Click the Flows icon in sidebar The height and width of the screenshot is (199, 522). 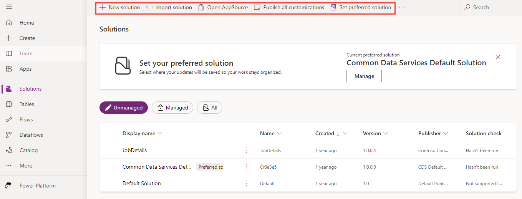(x=9, y=119)
